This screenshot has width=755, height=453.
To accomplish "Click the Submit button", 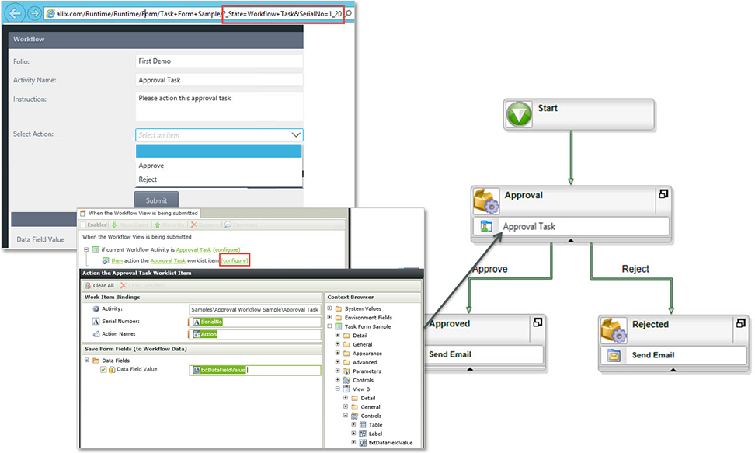I will coord(156,200).
